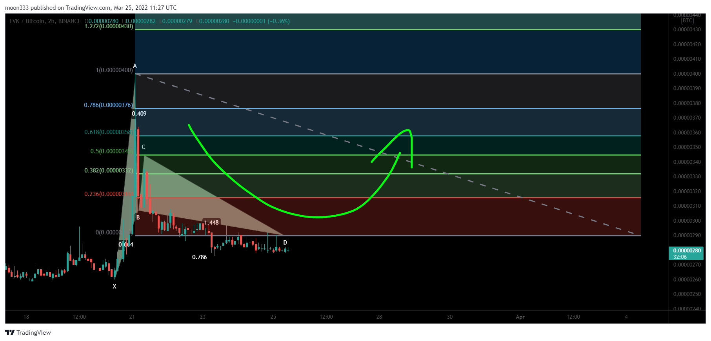Click the 30 date label on time axis
711x341 pixels.
click(450, 317)
